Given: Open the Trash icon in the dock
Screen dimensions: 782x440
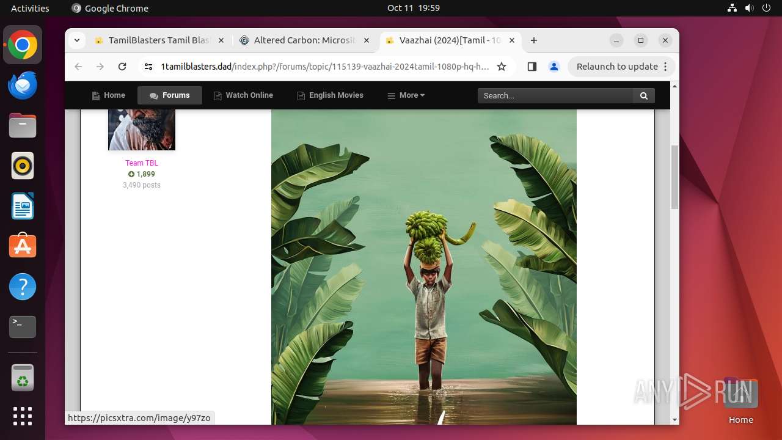Looking at the screenshot, I should pyautogui.click(x=23, y=378).
